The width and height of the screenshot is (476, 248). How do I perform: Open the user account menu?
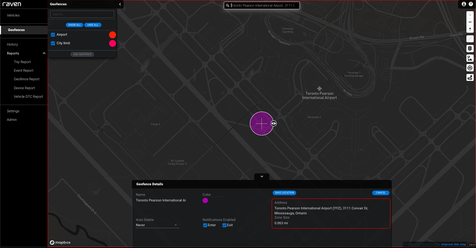click(464, 4)
